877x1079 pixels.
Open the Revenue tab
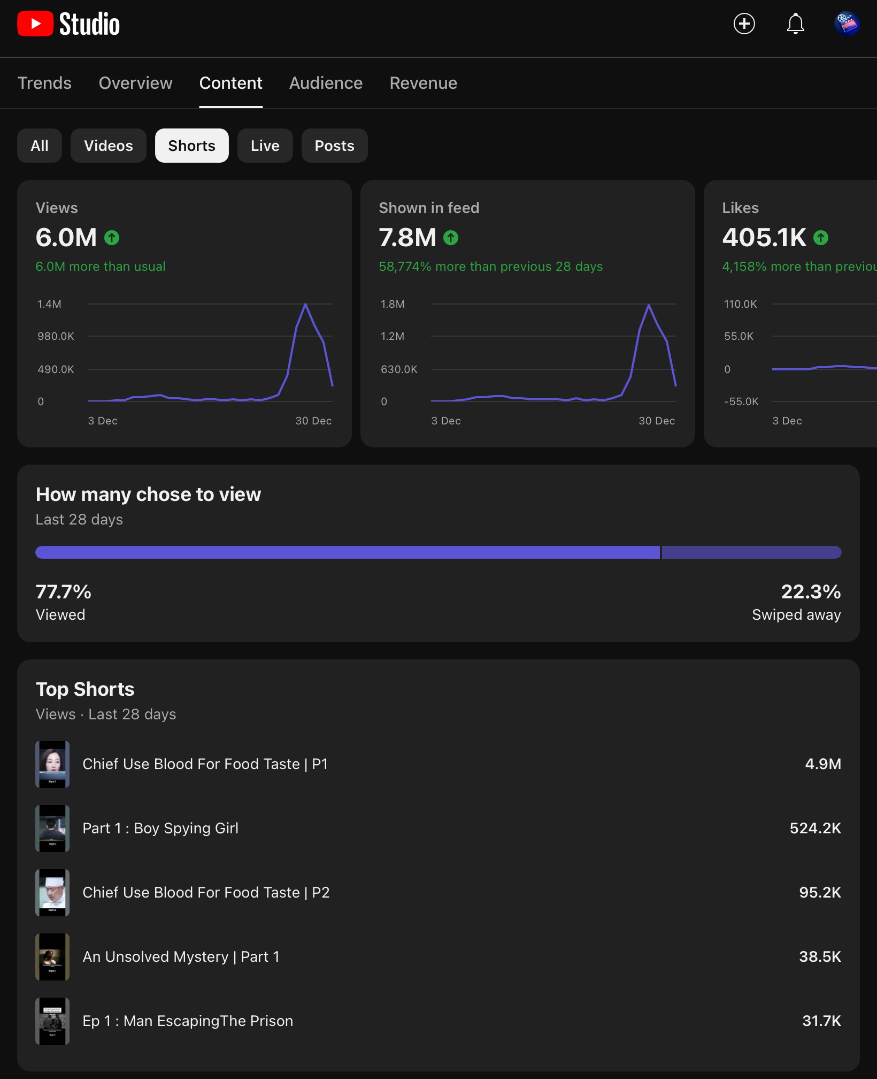tap(424, 83)
